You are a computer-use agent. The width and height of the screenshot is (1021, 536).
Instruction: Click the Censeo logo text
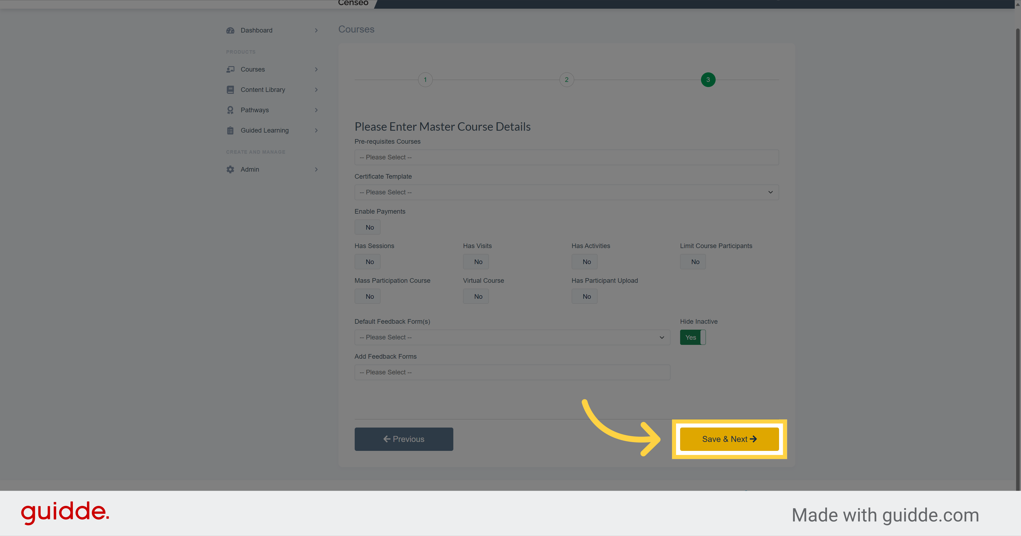353,3
